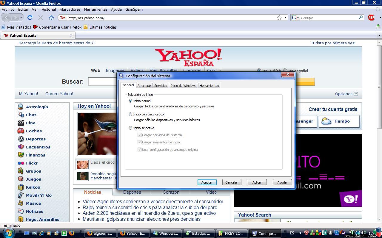Click the Kelkoo icon in sidebar
Screen dimensions: 382x238
point(21,187)
